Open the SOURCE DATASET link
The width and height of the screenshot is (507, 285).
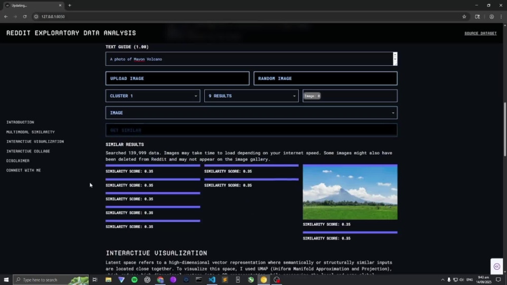(x=480, y=33)
